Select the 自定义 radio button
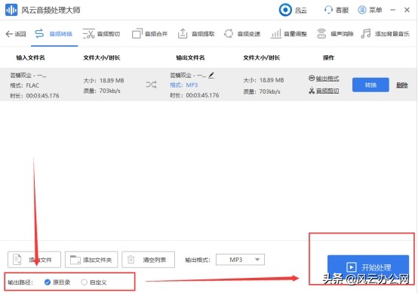This screenshot has width=418, height=293. (84, 282)
